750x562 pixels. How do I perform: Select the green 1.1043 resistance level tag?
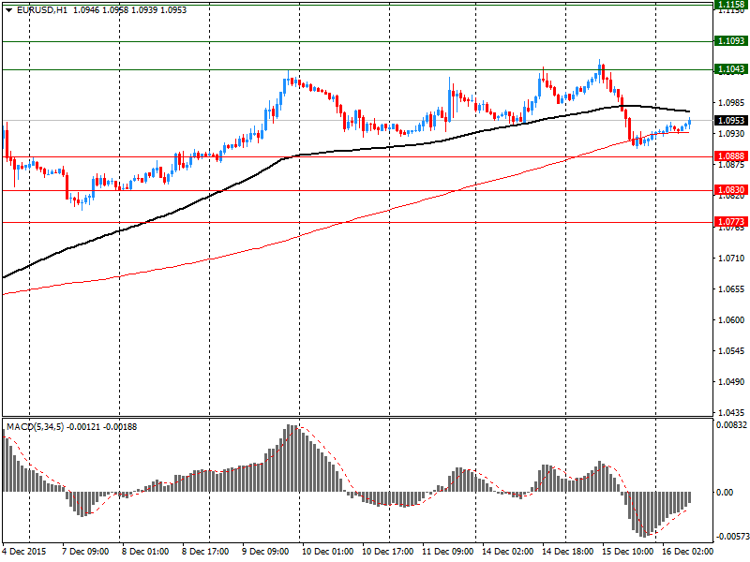(731, 69)
